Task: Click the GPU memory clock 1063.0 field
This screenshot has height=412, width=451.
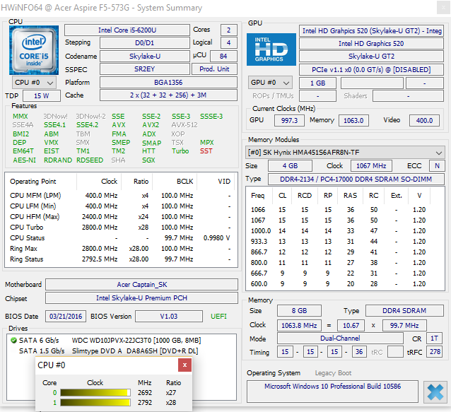Action: pyautogui.click(x=353, y=120)
